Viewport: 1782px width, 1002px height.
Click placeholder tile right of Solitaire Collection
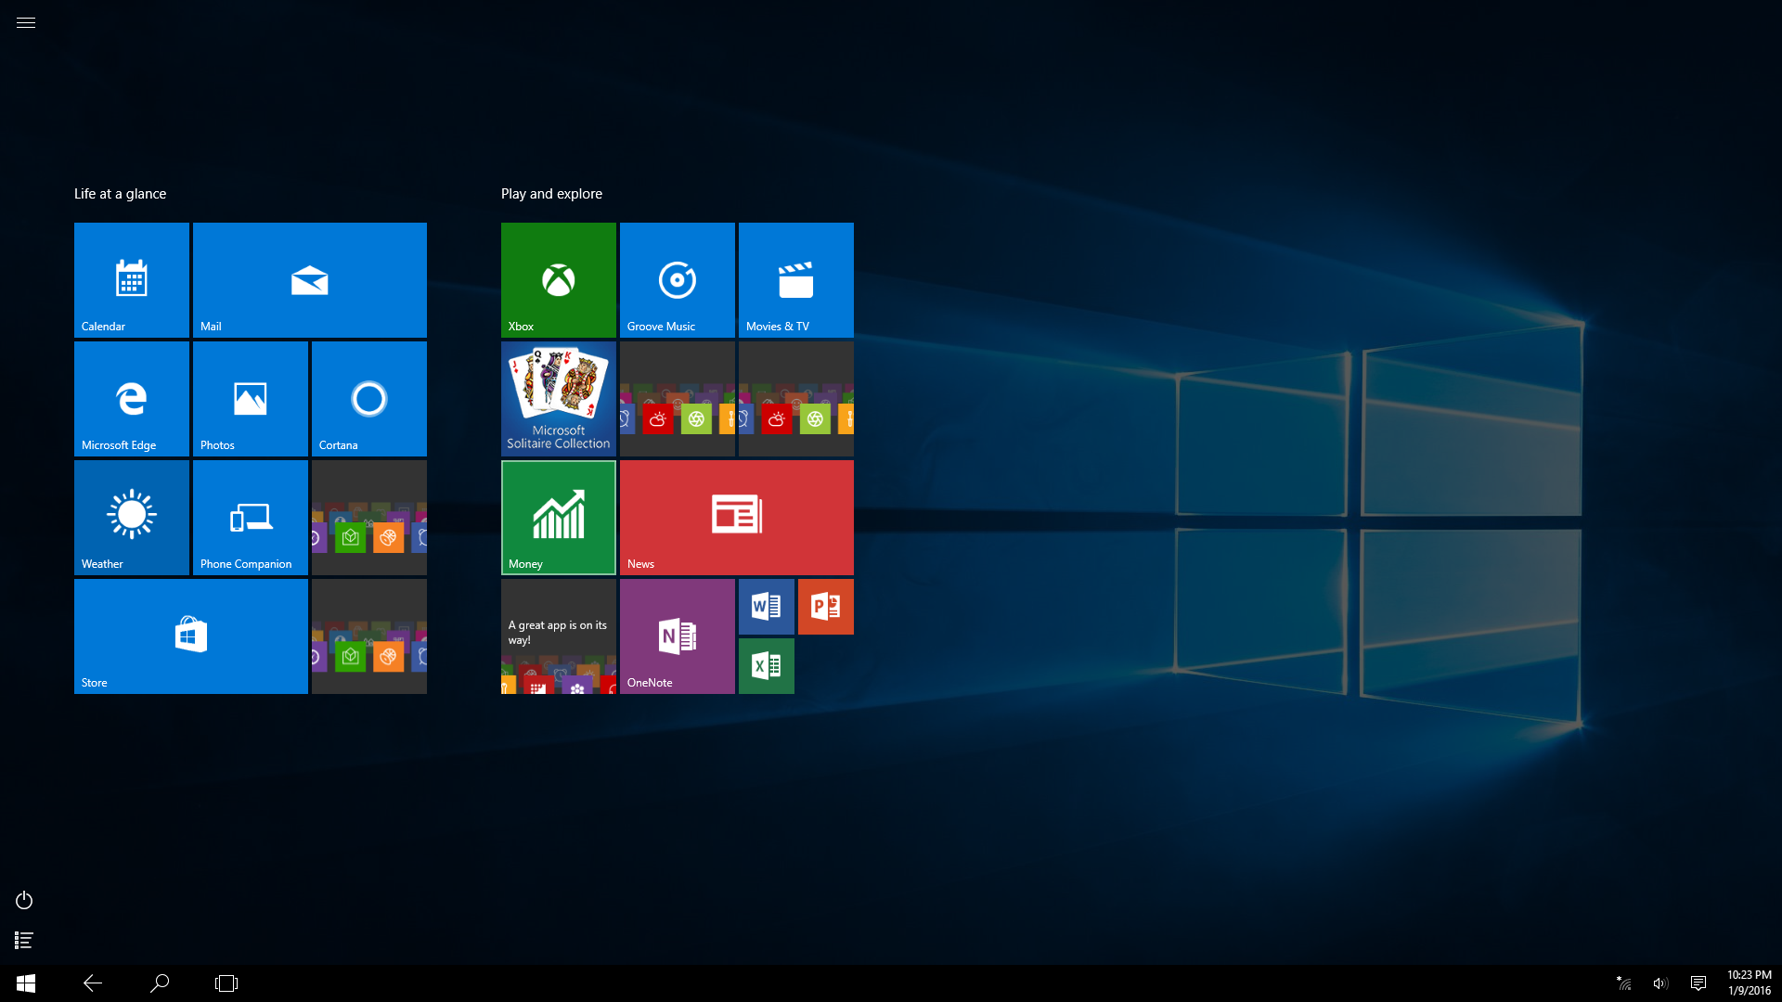click(x=678, y=399)
